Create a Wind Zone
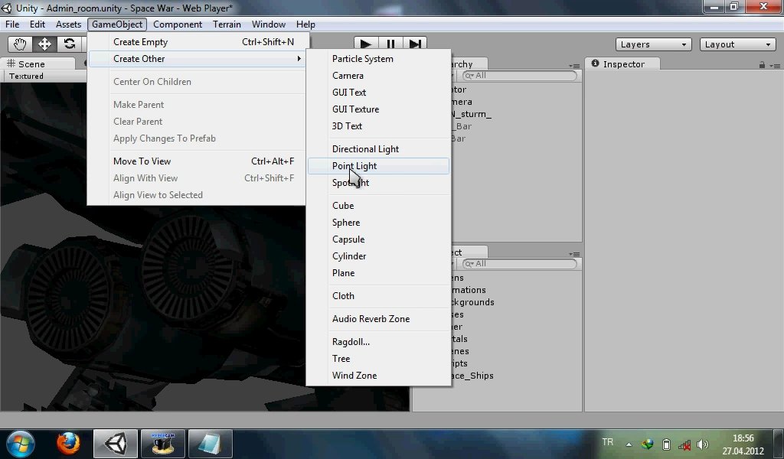Image resolution: width=784 pixels, height=459 pixels. pos(378,376)
